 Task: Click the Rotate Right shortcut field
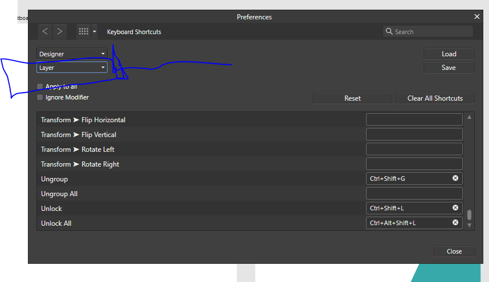click(414, 164)
